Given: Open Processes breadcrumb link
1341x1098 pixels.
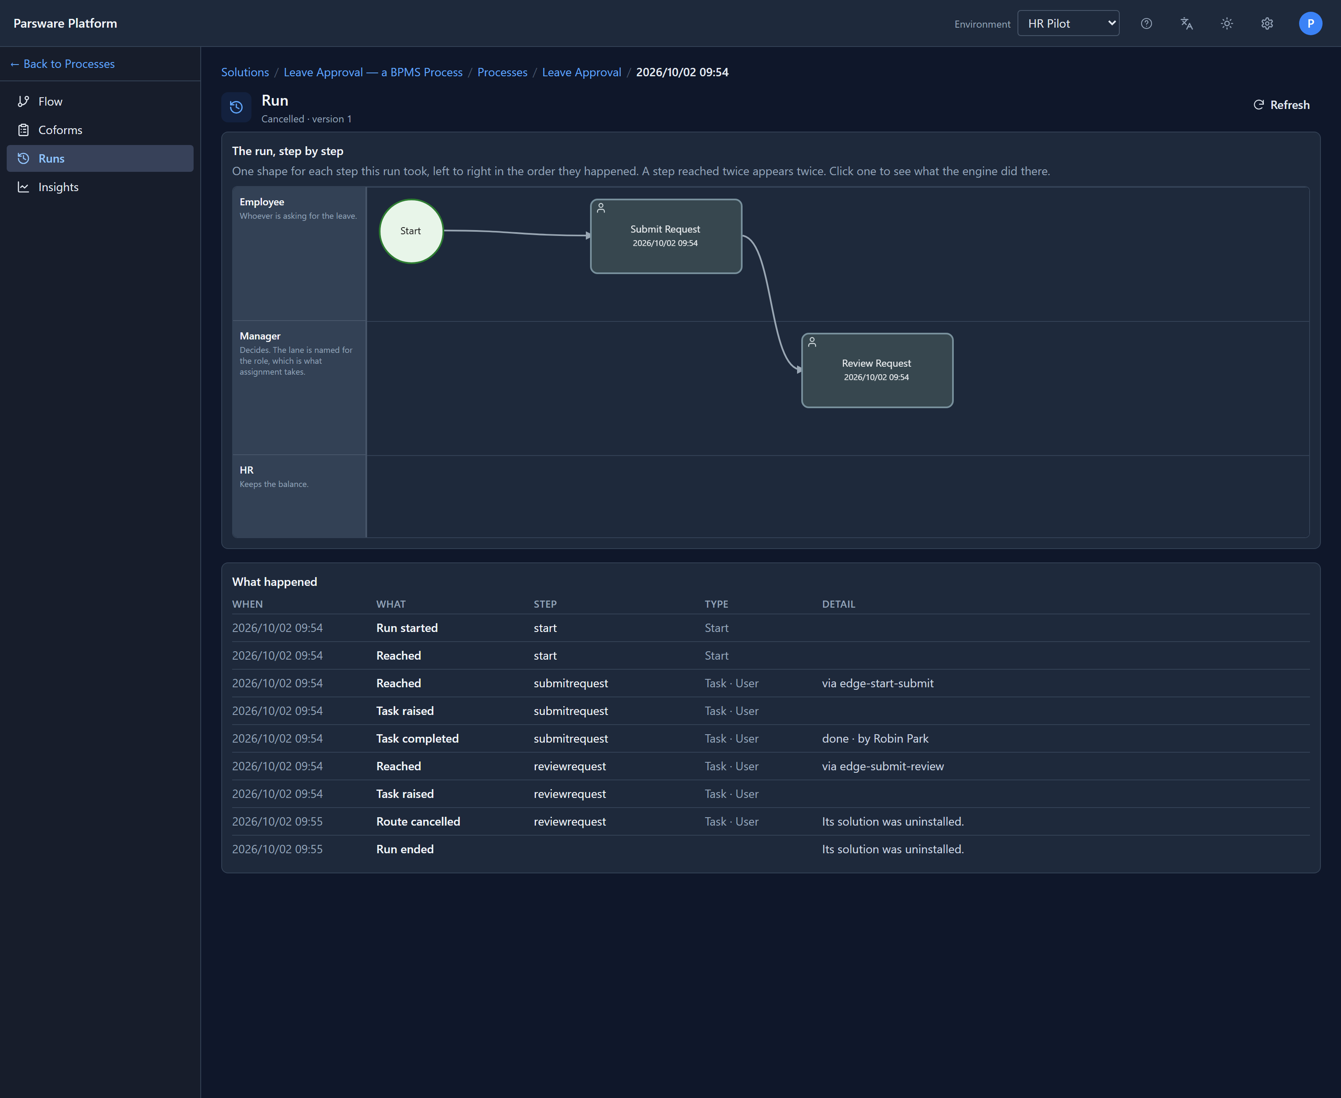Looking at the screenshot, I should (x=502, y=72).
